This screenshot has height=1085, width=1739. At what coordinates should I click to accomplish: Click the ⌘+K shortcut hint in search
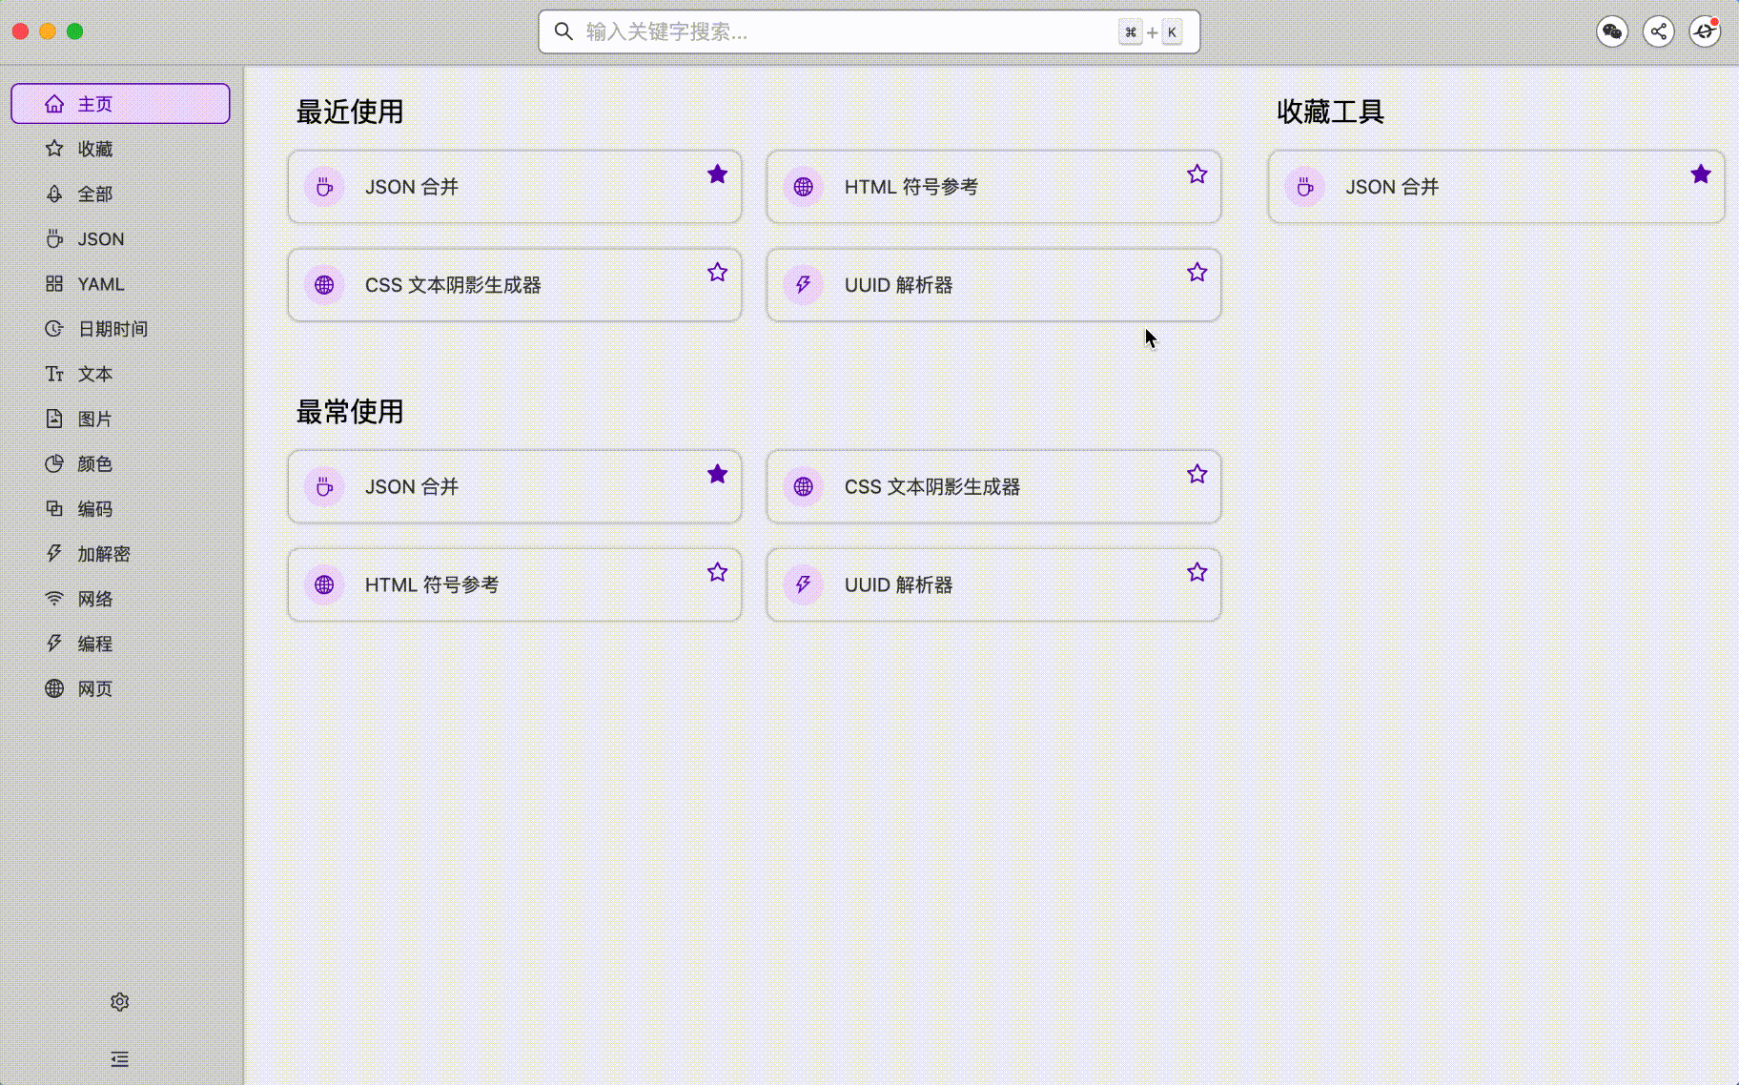[x=1151, y=32]
